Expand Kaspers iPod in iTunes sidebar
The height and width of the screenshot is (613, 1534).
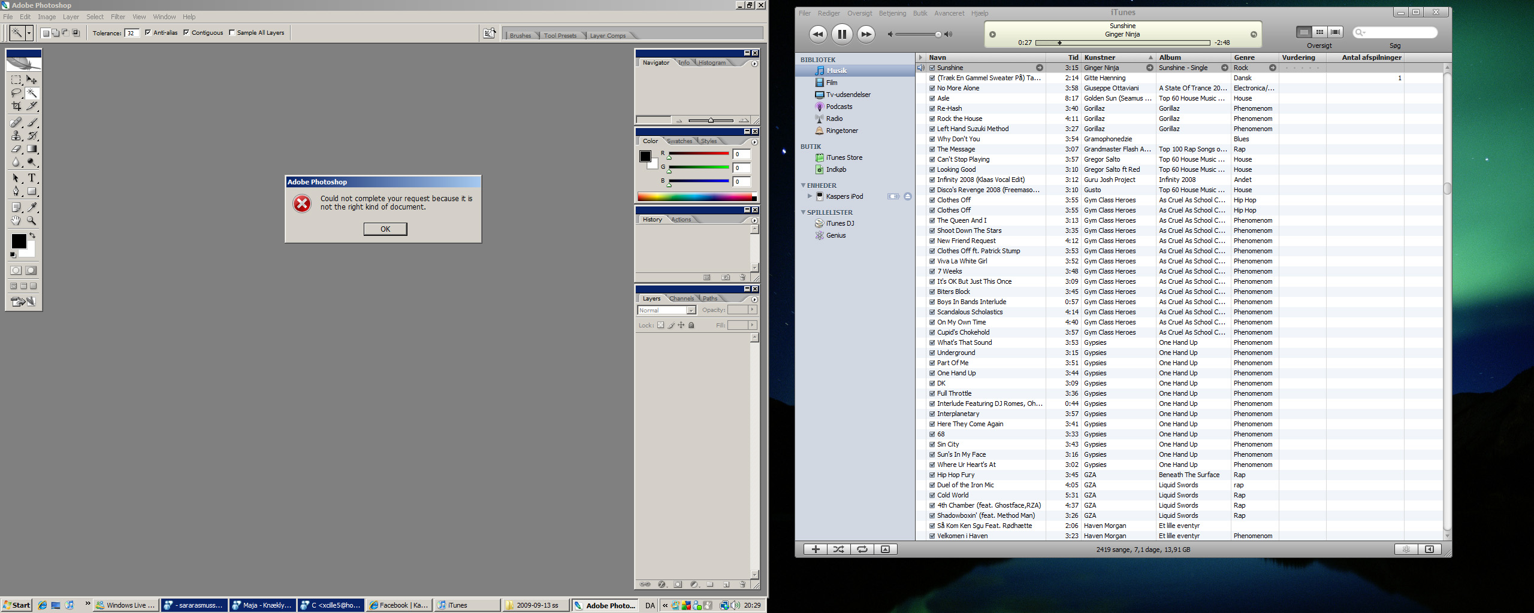click(810, 196)
